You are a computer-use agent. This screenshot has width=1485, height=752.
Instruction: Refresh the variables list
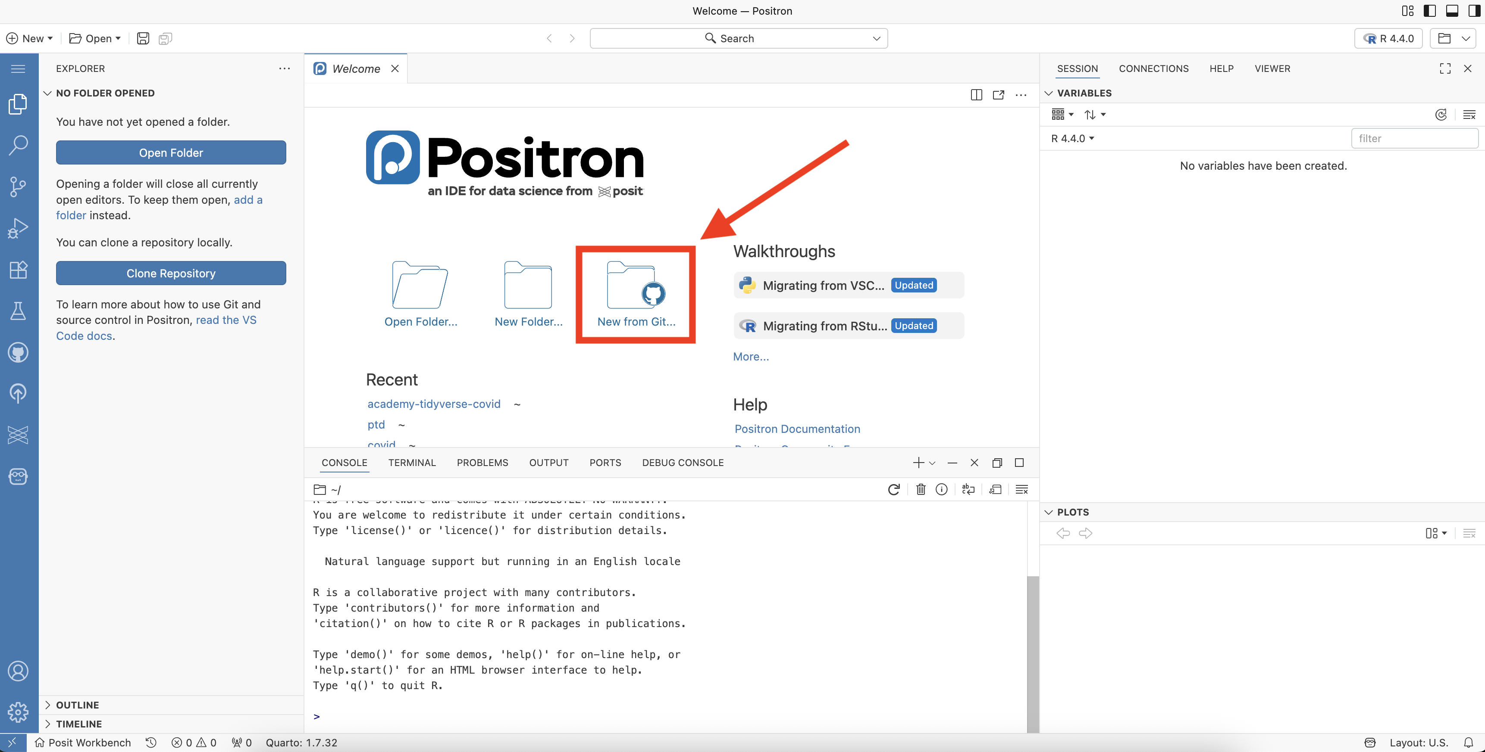click(1441, 115)
